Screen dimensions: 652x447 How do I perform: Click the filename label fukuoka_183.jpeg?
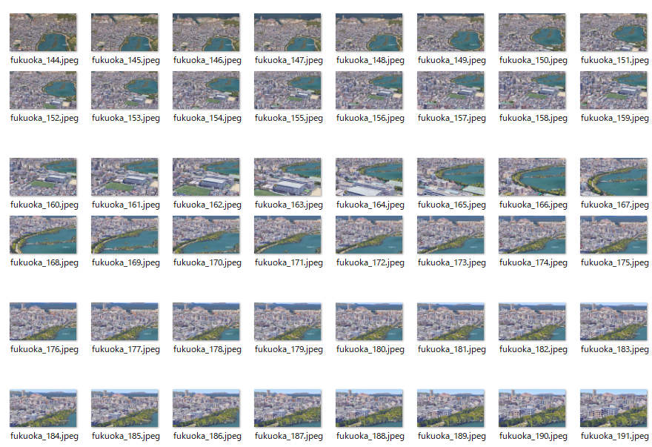click(614, 350)
